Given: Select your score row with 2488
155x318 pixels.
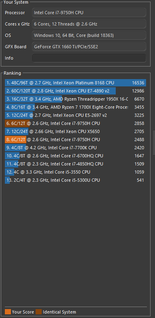Looking at the screenshot, I should pos(75,140).
